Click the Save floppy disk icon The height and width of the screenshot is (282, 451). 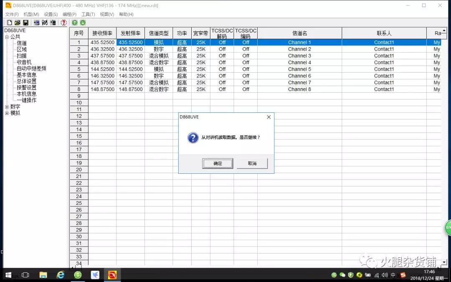point(25,23)
